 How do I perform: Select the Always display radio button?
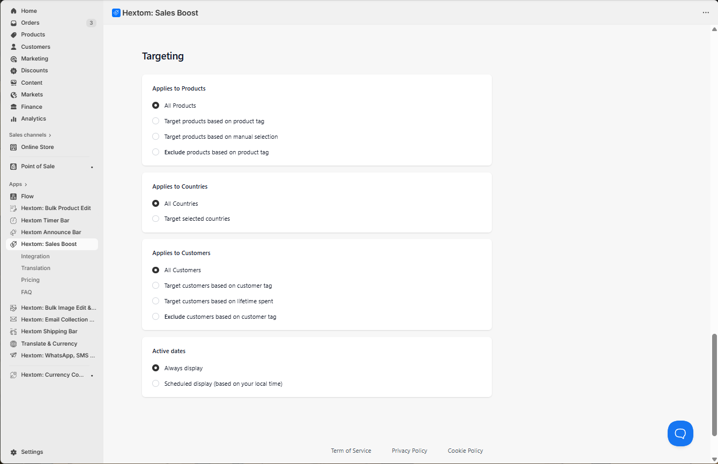point(156,368)
